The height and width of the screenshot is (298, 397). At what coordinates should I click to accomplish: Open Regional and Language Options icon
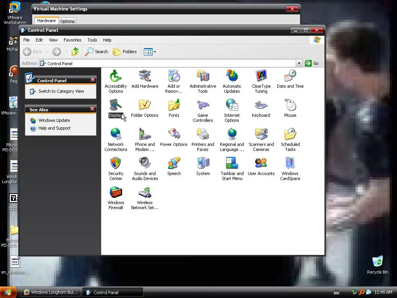point(232,140)
